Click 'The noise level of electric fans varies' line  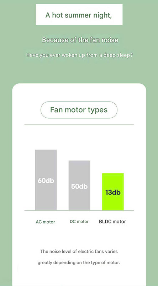pos(79,252)
